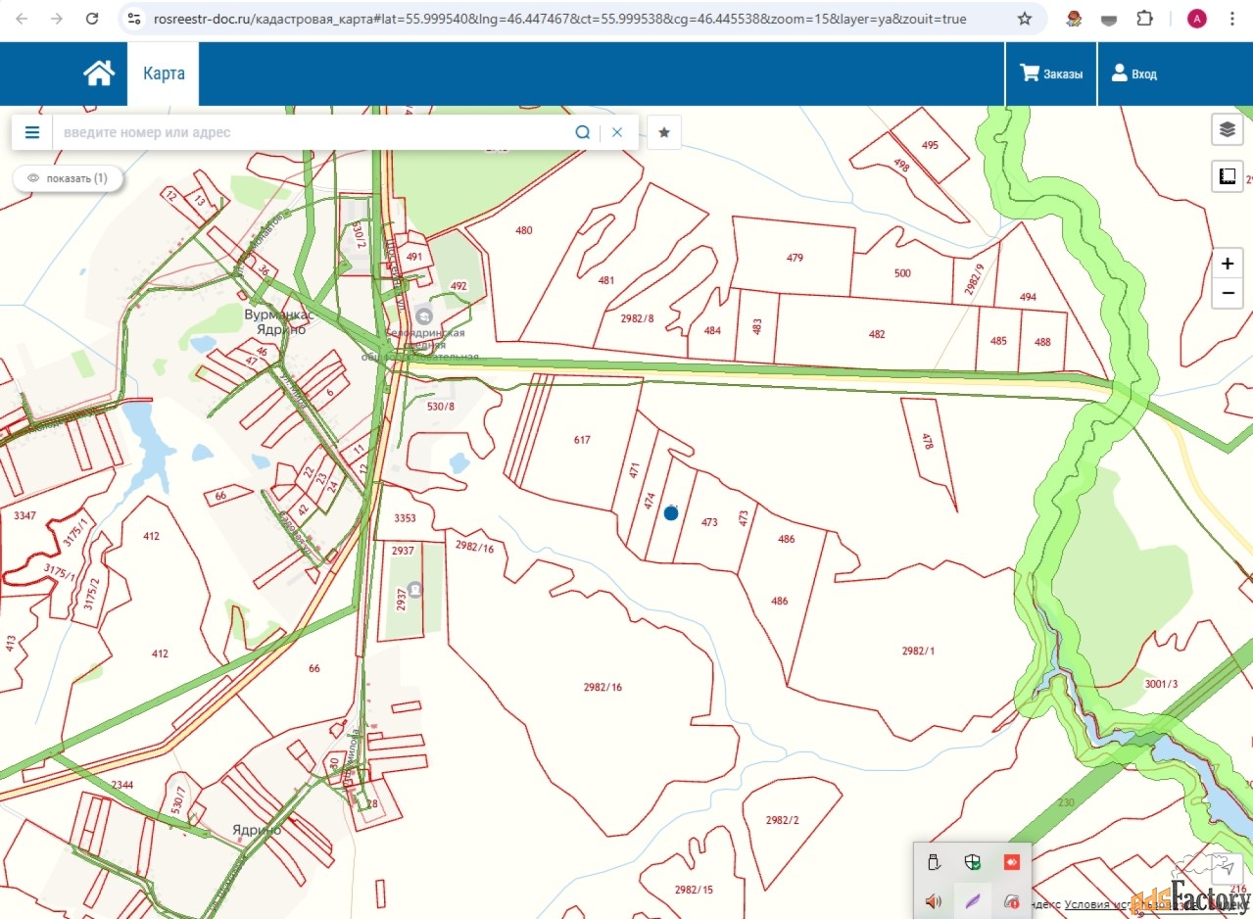Viewport: 1253px width, 919px height.
Task: Select parcel labeled 3353
Action: [x=405, y=518]
